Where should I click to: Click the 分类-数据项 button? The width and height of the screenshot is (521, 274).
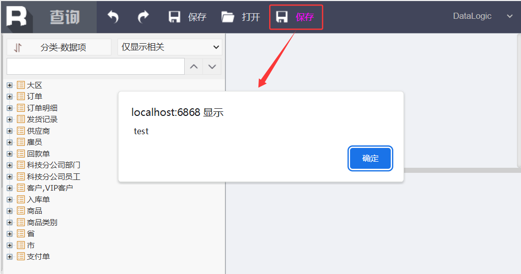59,47
